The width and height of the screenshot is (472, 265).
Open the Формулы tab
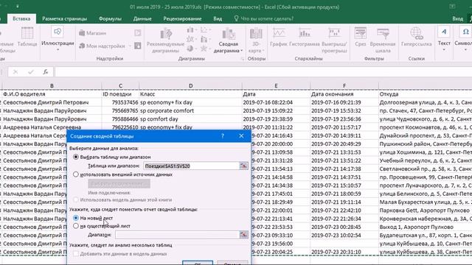110,18
